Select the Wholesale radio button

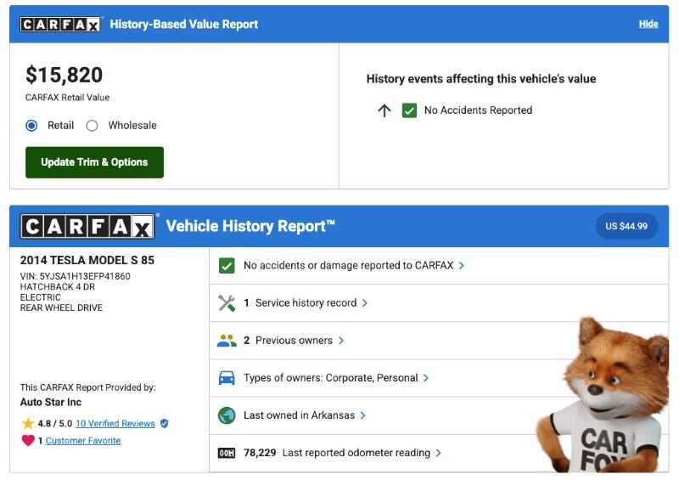(92, 126)
